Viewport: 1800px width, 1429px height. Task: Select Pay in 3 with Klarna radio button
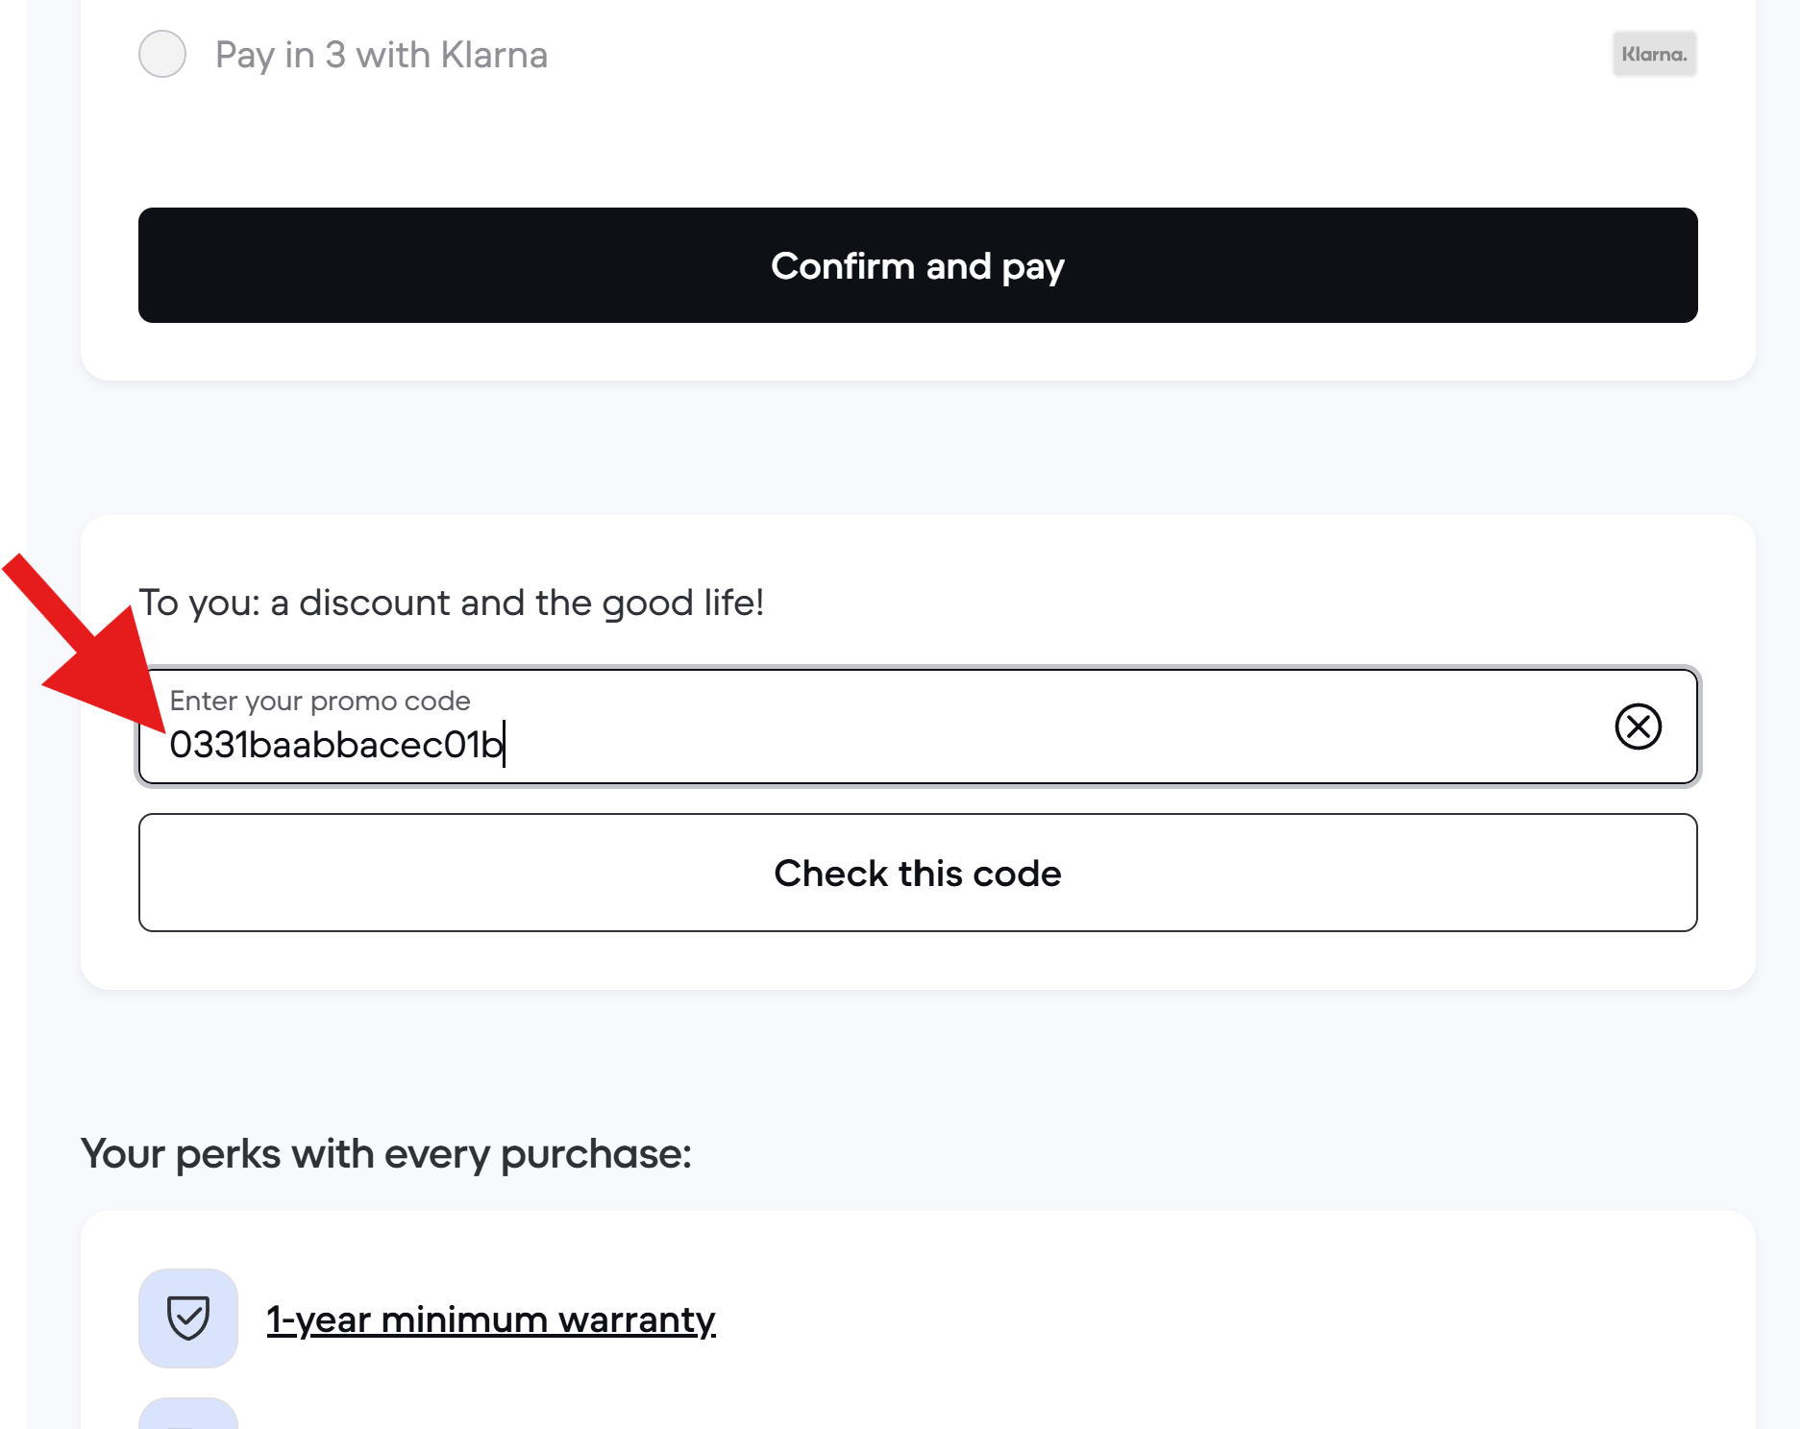162,54
